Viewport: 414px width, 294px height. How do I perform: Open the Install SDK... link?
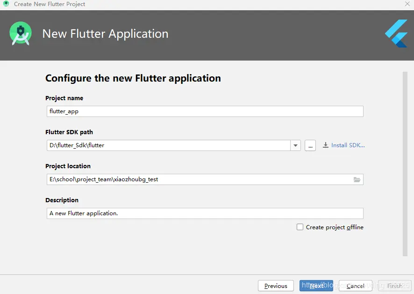pos(348,145)
